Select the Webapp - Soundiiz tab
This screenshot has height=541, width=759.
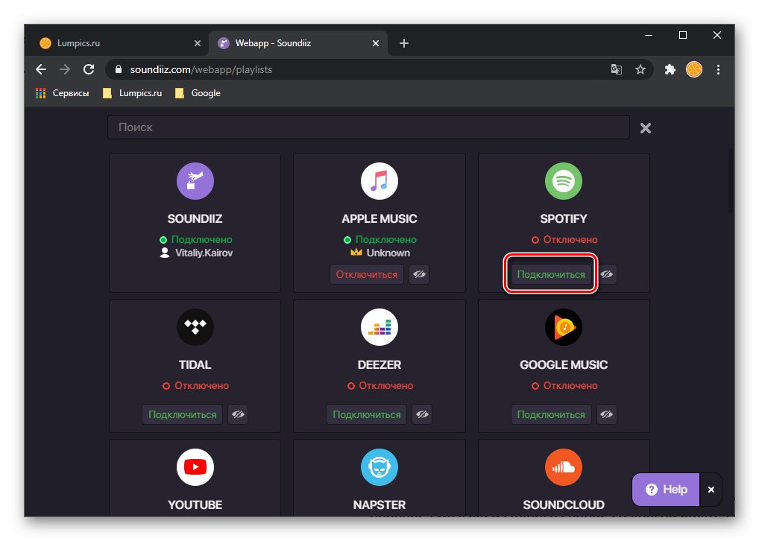click(x=299, y=43)
